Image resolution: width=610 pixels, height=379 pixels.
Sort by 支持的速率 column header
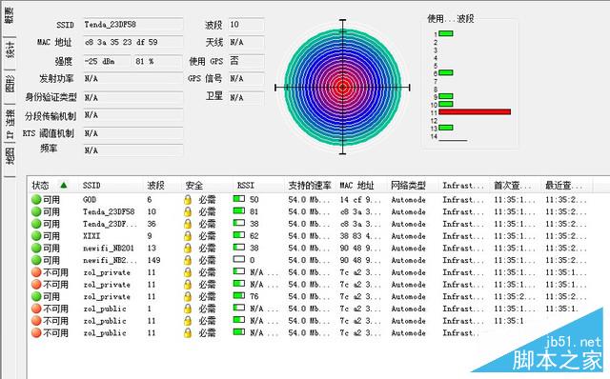click(309, 186)
